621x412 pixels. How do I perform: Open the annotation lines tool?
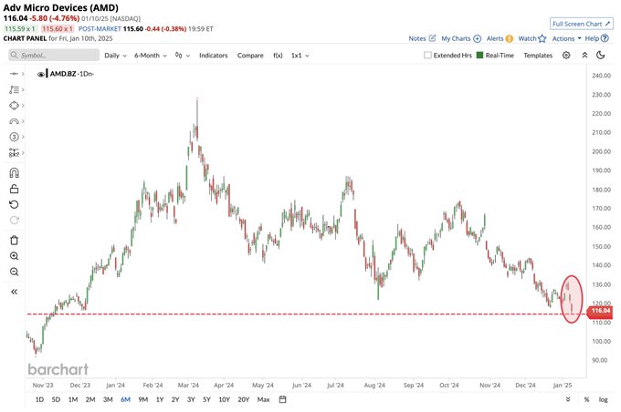point(14,89)
